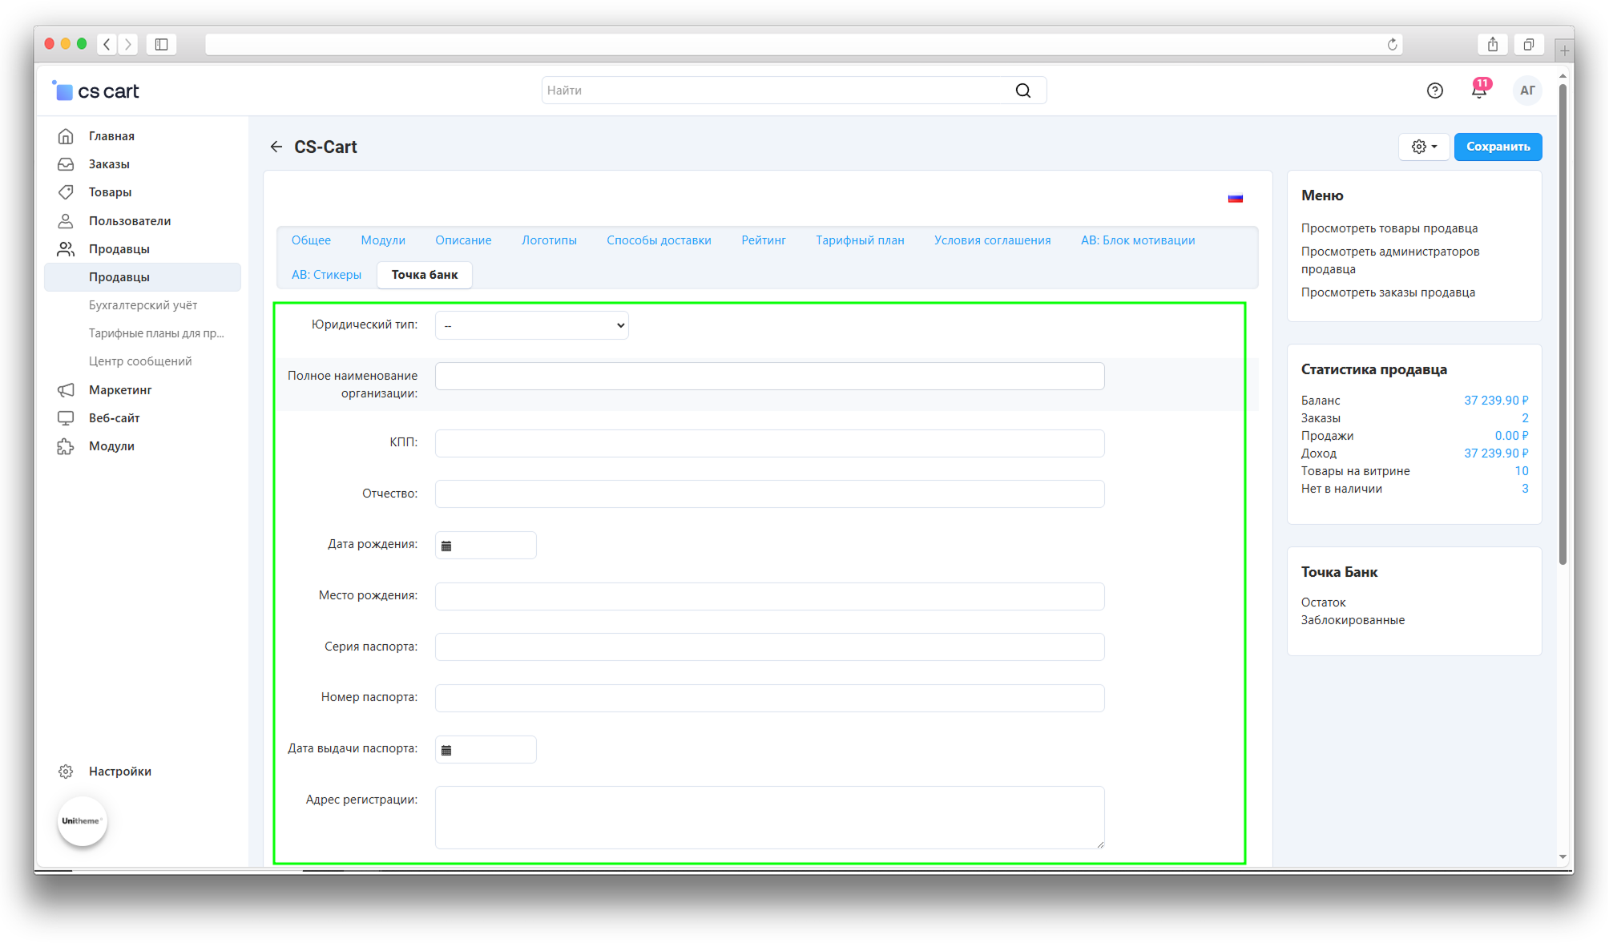The image size is (1613, 947).
Task: Click the Russian flag language icon
Action: point(1235,198)
